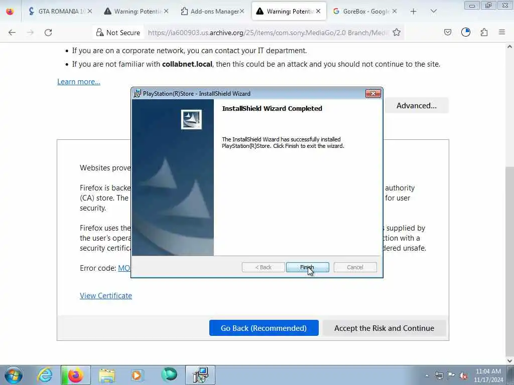
Task: Open the Firefox hamburger menu
Action: pyautogui.click(x=502, y=33)
